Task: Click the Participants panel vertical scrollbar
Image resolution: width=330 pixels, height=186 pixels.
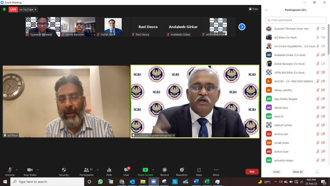Action: [328, 39]
